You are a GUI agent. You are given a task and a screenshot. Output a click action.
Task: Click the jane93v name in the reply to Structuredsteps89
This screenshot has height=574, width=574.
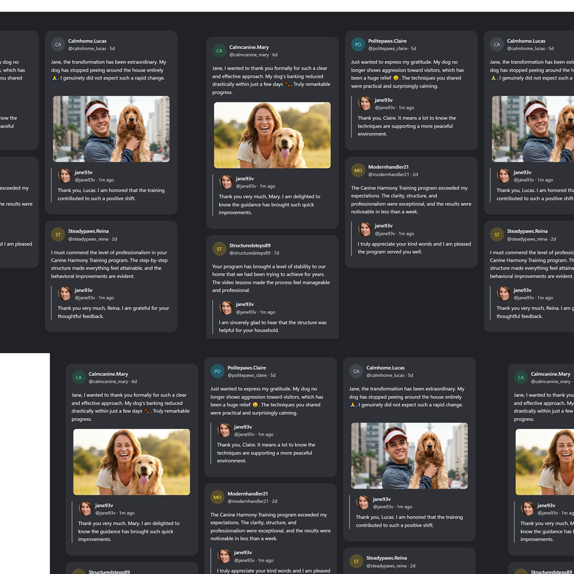point(244,304)
